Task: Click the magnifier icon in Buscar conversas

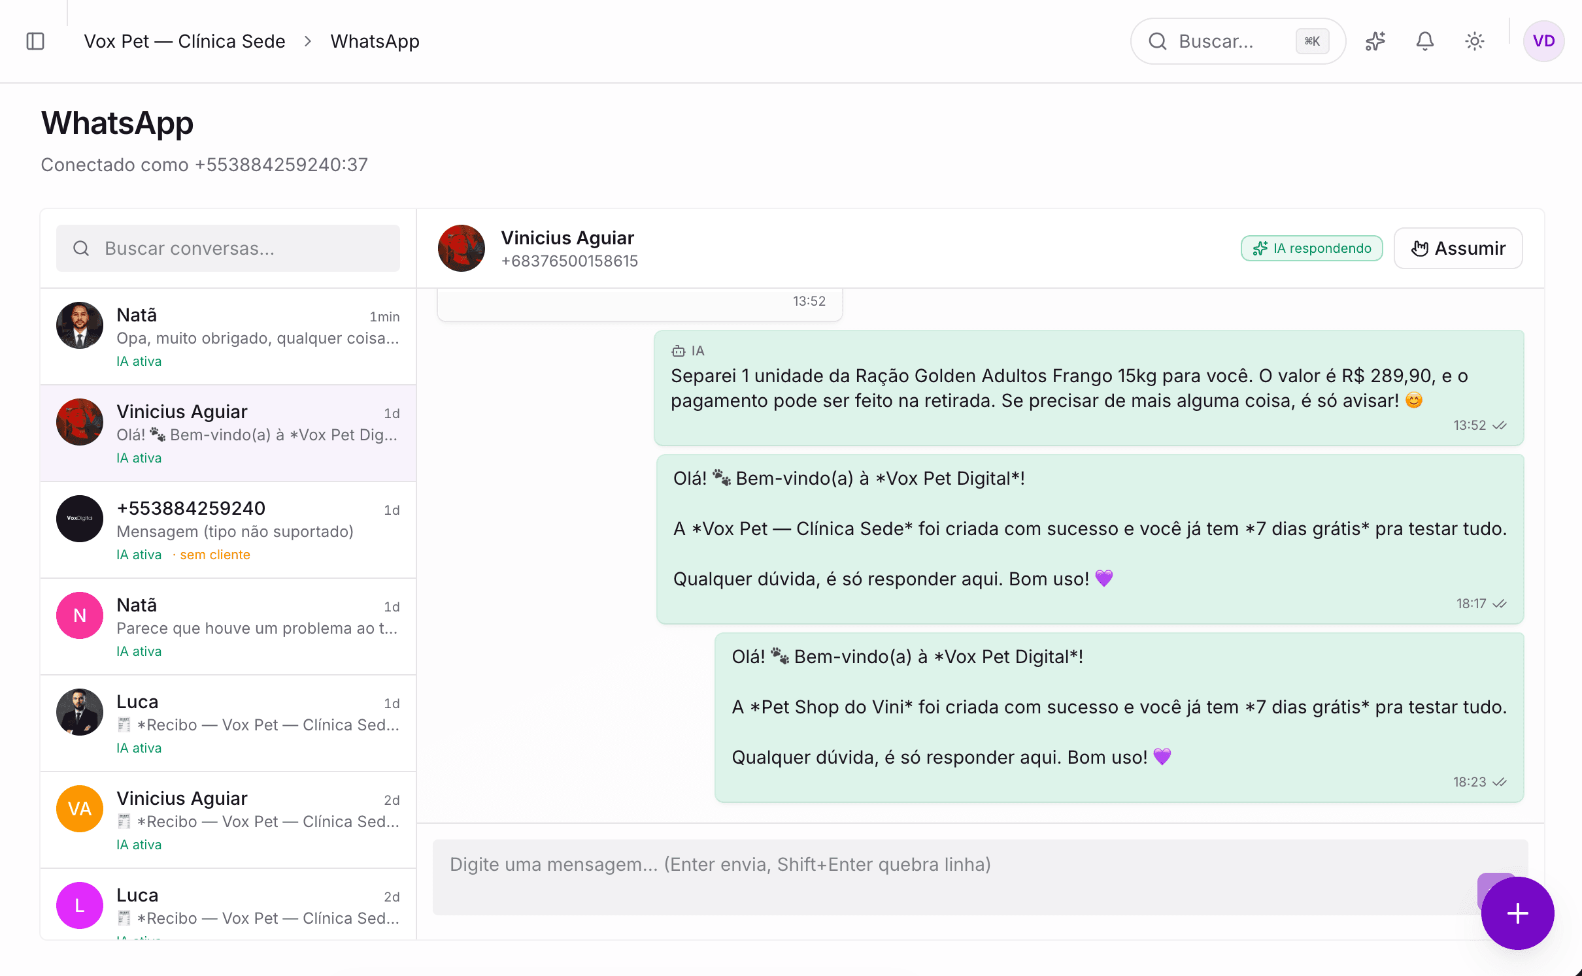Action: coord(81,248)
